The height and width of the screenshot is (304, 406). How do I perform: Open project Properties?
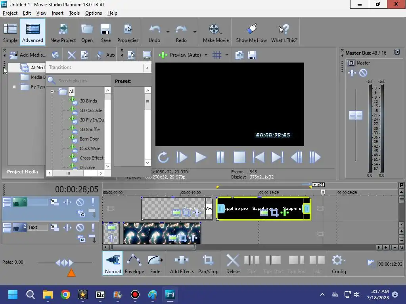[128, 32]
